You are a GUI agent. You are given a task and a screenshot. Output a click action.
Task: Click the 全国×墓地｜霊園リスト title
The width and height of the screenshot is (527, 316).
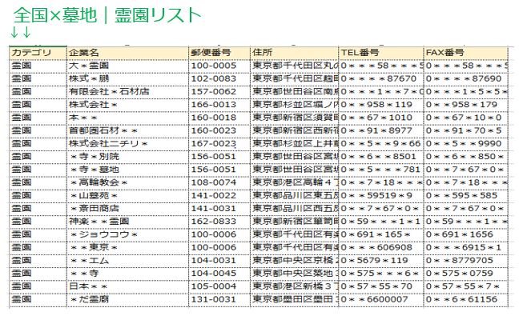[x=107, y=15]
